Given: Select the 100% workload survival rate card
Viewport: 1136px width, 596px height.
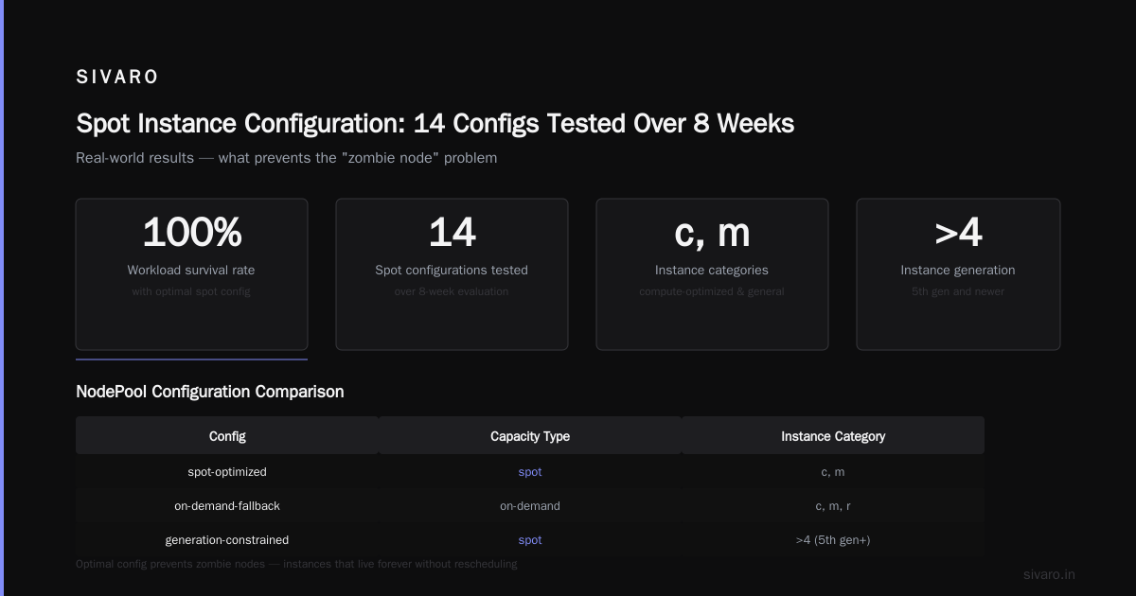Looking at the screenshot, I should pos(191,274).
